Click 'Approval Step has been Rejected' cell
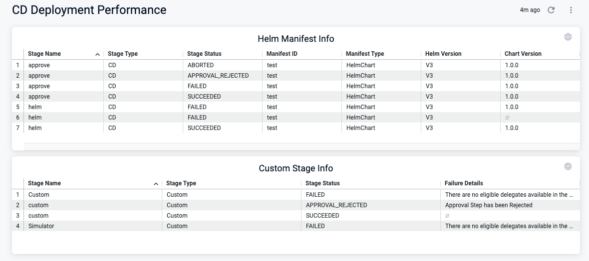The height and width of the screenshot is (261, 589). tap(489, 205)
